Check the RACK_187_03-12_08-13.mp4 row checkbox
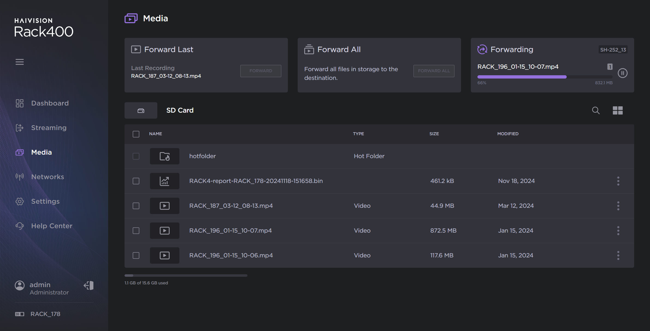Image resolution: width=650 pixels, height=331 pixels. click(x=136, y=206)
